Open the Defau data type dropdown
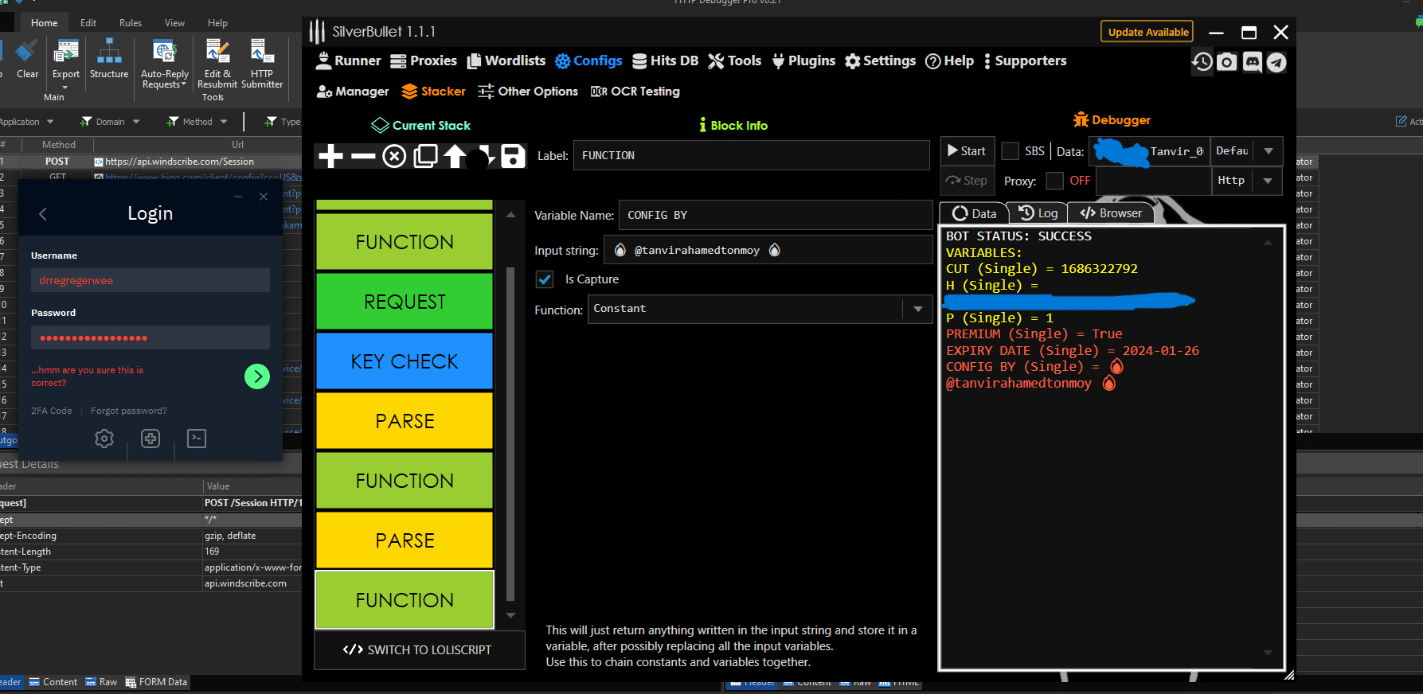This screenshot has width=1423, height=694. tap(1268, 151)
